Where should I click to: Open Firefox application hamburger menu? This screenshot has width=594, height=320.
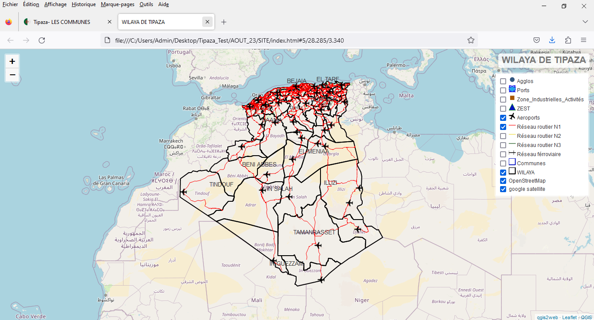[584, 40]
